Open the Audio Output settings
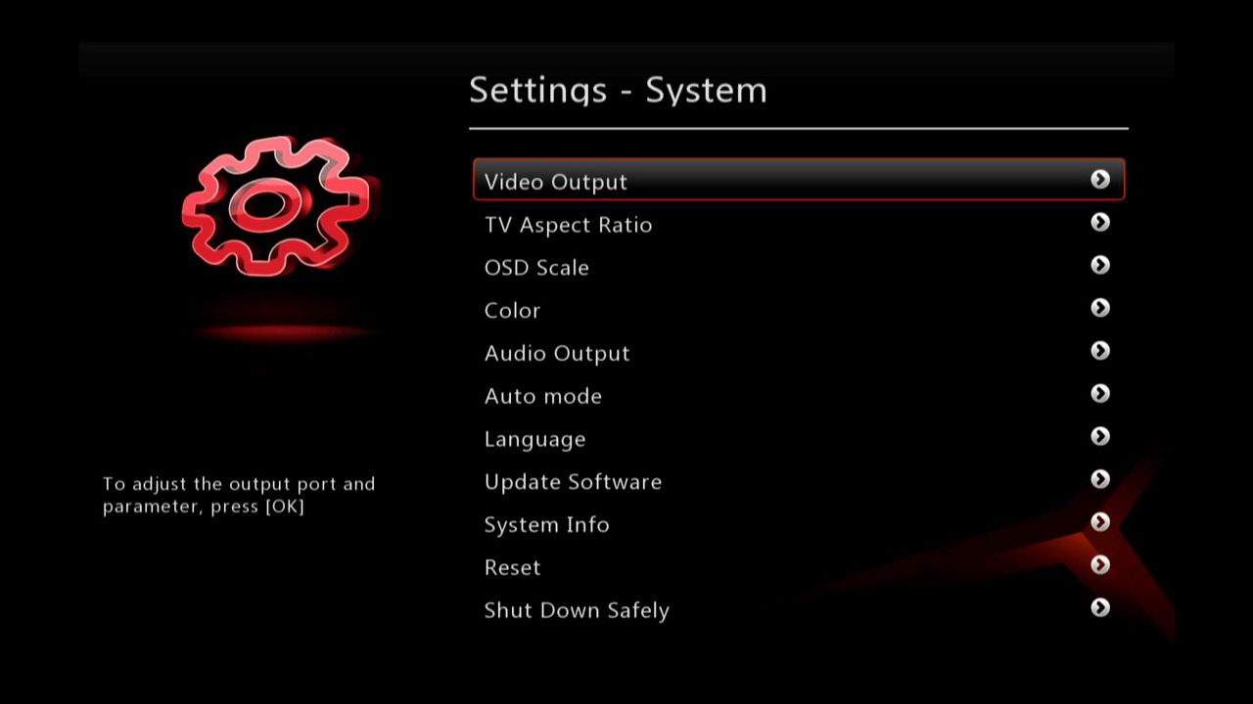This screenshot has width=1253, height=704. point(799,352)
